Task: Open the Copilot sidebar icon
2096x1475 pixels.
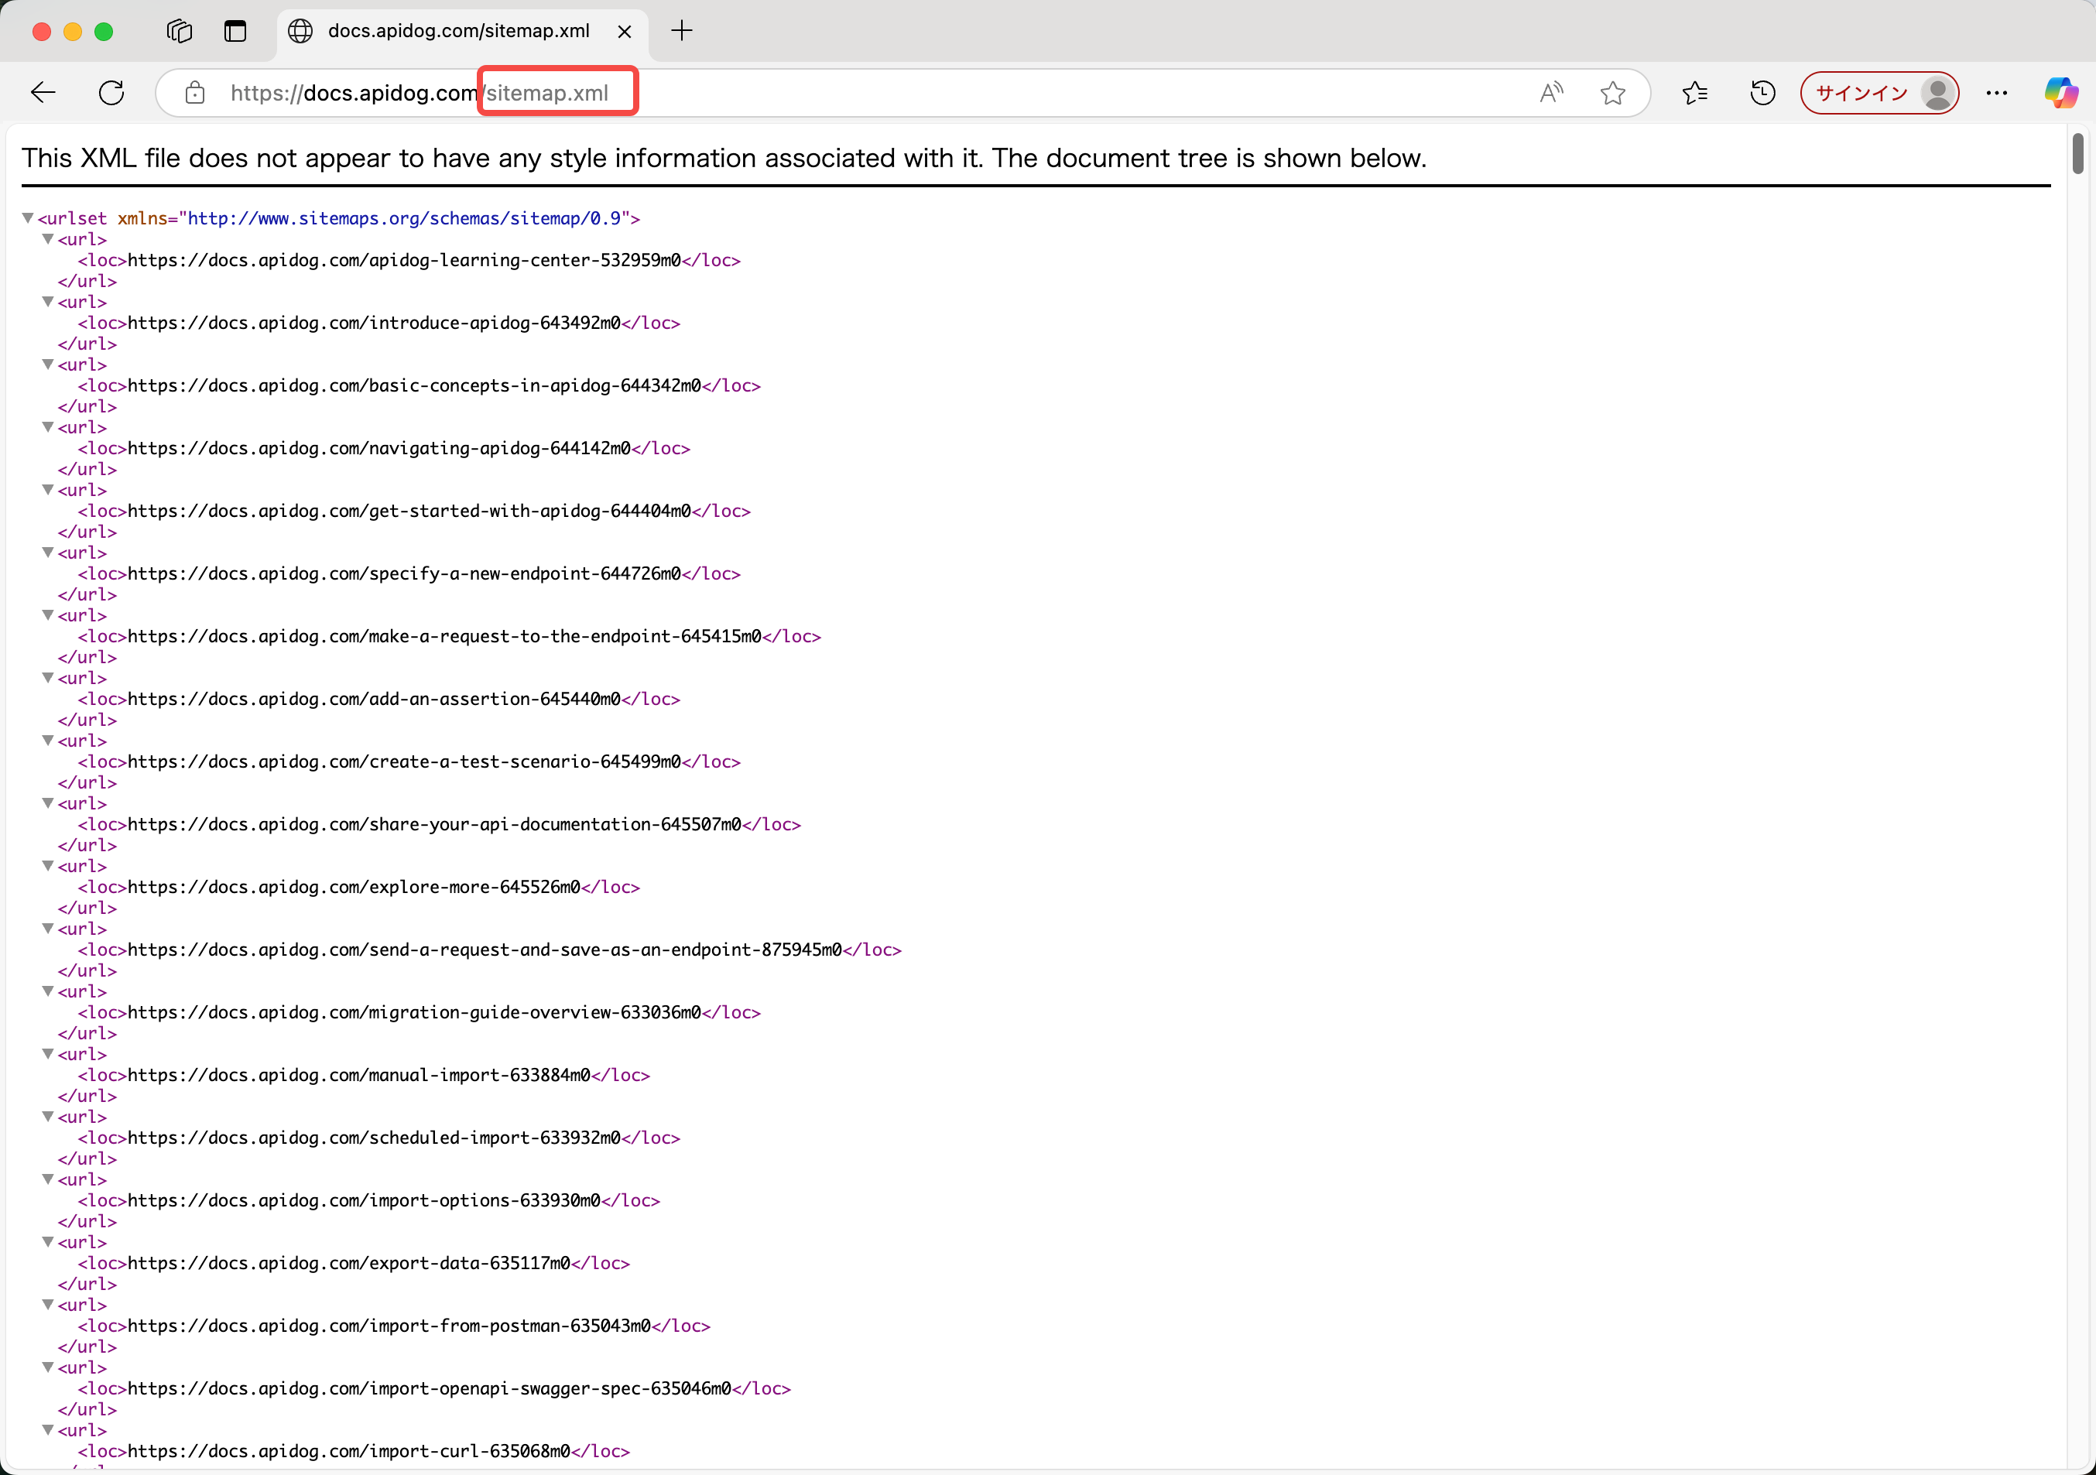Action: click(x=2060, y=92)
